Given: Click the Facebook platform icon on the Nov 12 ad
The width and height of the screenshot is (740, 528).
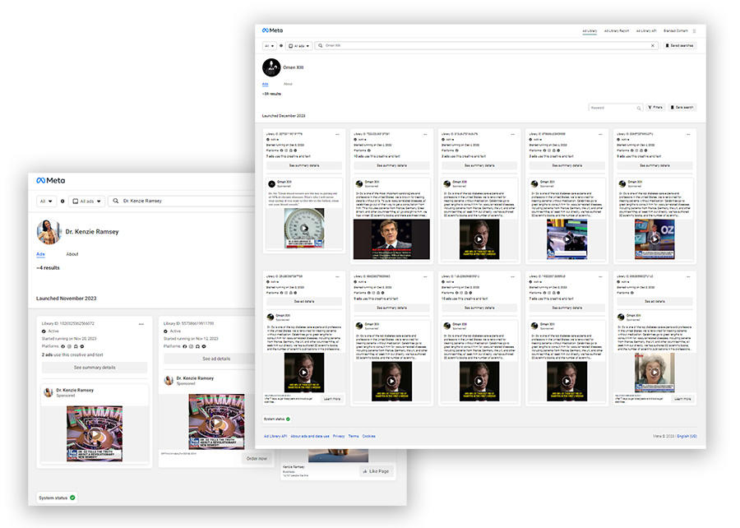Looking at the screenshot, I should click(x=185, y=346).
